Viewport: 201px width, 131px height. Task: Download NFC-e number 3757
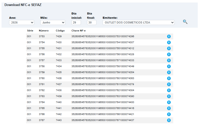click(169, 60)
